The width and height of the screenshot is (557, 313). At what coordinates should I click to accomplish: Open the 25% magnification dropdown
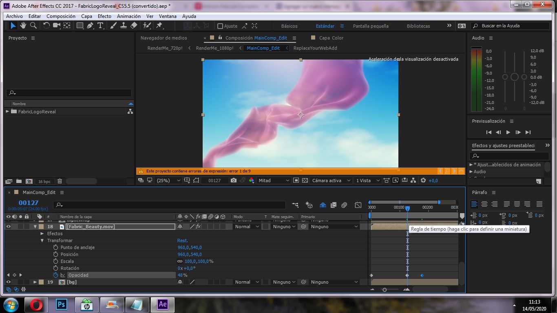168,180
